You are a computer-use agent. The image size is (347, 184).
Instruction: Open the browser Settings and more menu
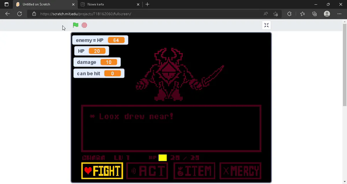(x=339, y=14)
